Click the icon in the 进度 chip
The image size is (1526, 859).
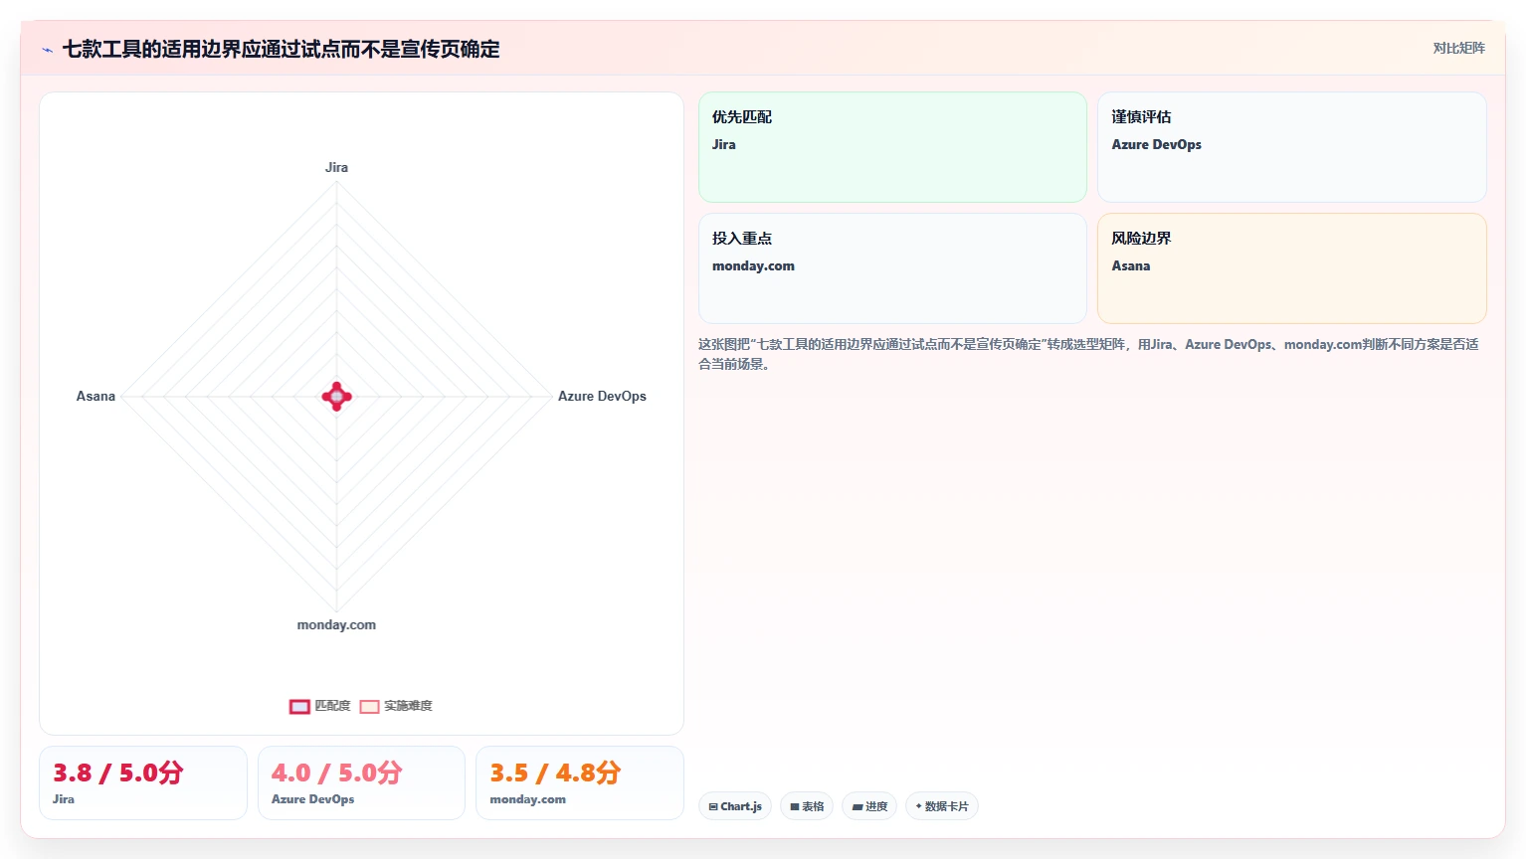[x=858, y=807]
